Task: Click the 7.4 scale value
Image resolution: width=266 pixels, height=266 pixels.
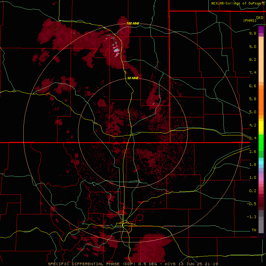Action: [253, 73]
